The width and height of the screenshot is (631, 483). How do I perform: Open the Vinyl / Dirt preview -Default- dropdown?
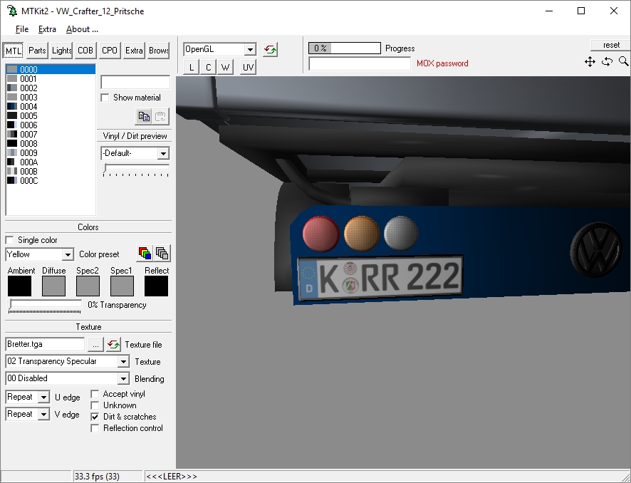163,153
